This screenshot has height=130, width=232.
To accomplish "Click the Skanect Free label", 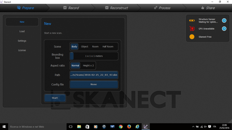I will 205,37.
